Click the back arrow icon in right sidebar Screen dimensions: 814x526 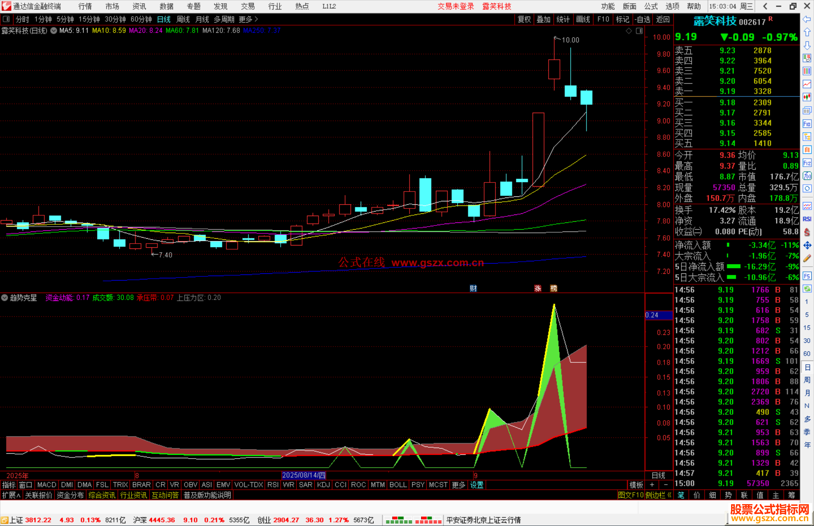(807, 19)
